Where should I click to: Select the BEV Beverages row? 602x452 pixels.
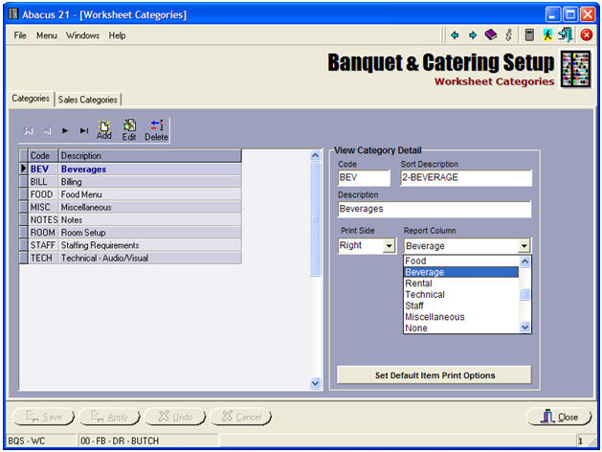(130, 169)
